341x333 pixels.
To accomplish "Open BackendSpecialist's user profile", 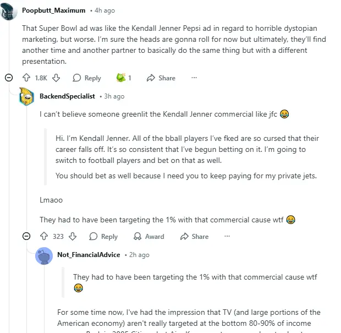I will click(x=67, y=96).
